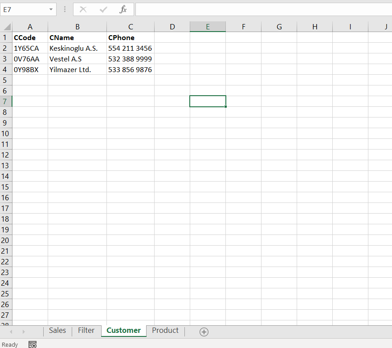Select column D by clicking its header
This screenshot has width=392, height=348.
click(x=172, y=26)
